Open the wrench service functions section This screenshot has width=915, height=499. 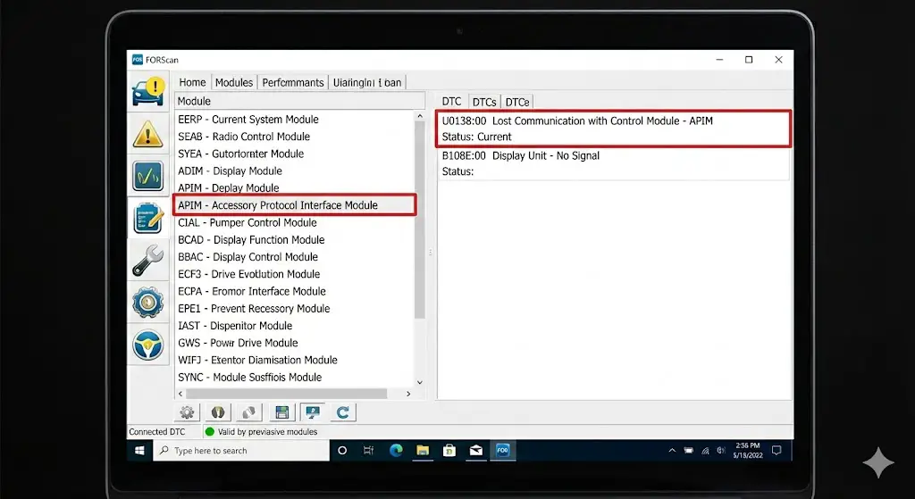(x=148, y=261)
